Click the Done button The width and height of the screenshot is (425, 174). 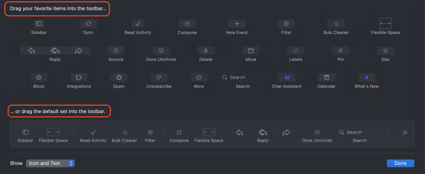click(401, 163)
